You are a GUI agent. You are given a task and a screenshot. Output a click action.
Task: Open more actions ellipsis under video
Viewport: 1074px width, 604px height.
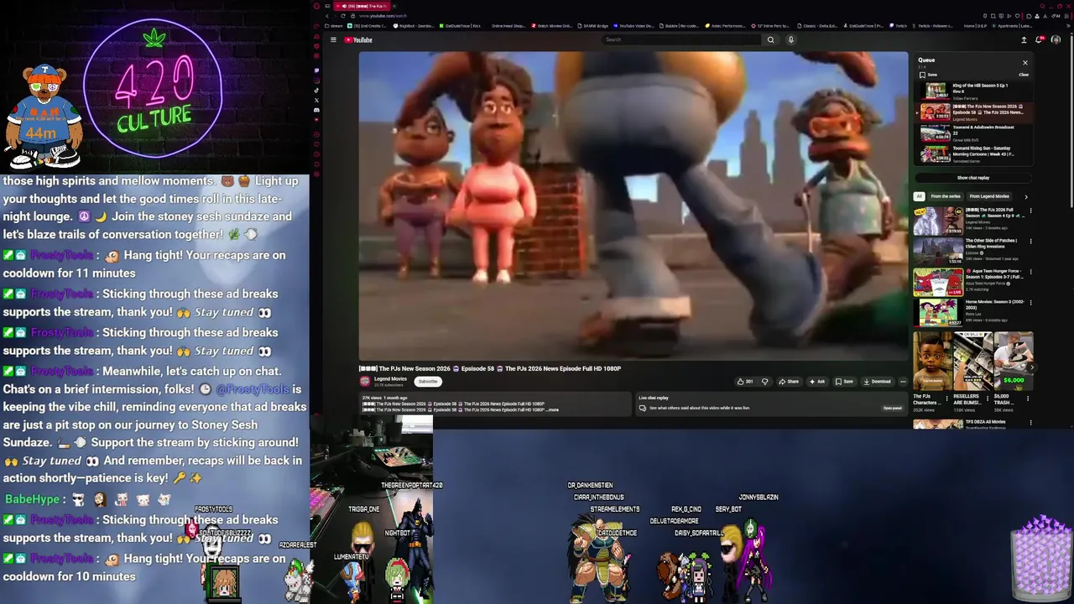pyautogui.click(x=903, y=382)
